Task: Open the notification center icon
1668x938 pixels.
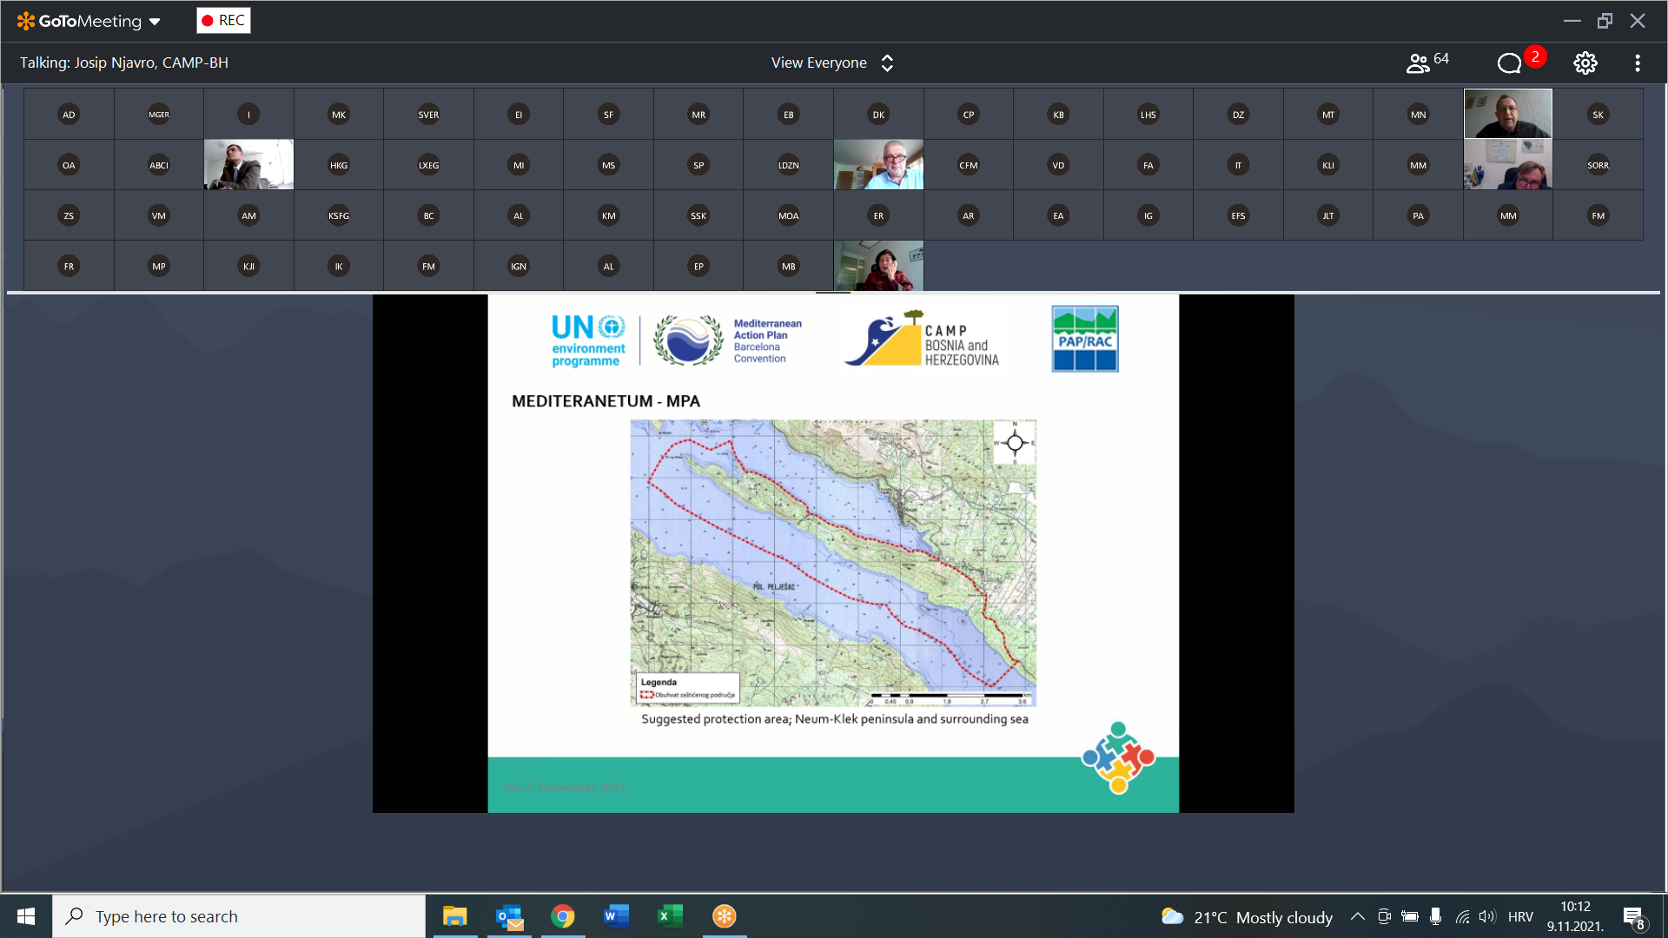Action: click(x=1633, y=916)
